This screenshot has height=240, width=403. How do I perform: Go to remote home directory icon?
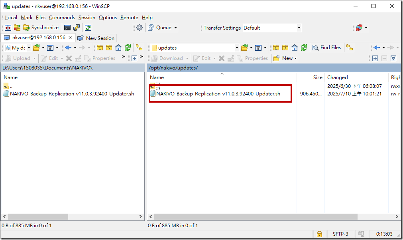click(x=295, y=48)
